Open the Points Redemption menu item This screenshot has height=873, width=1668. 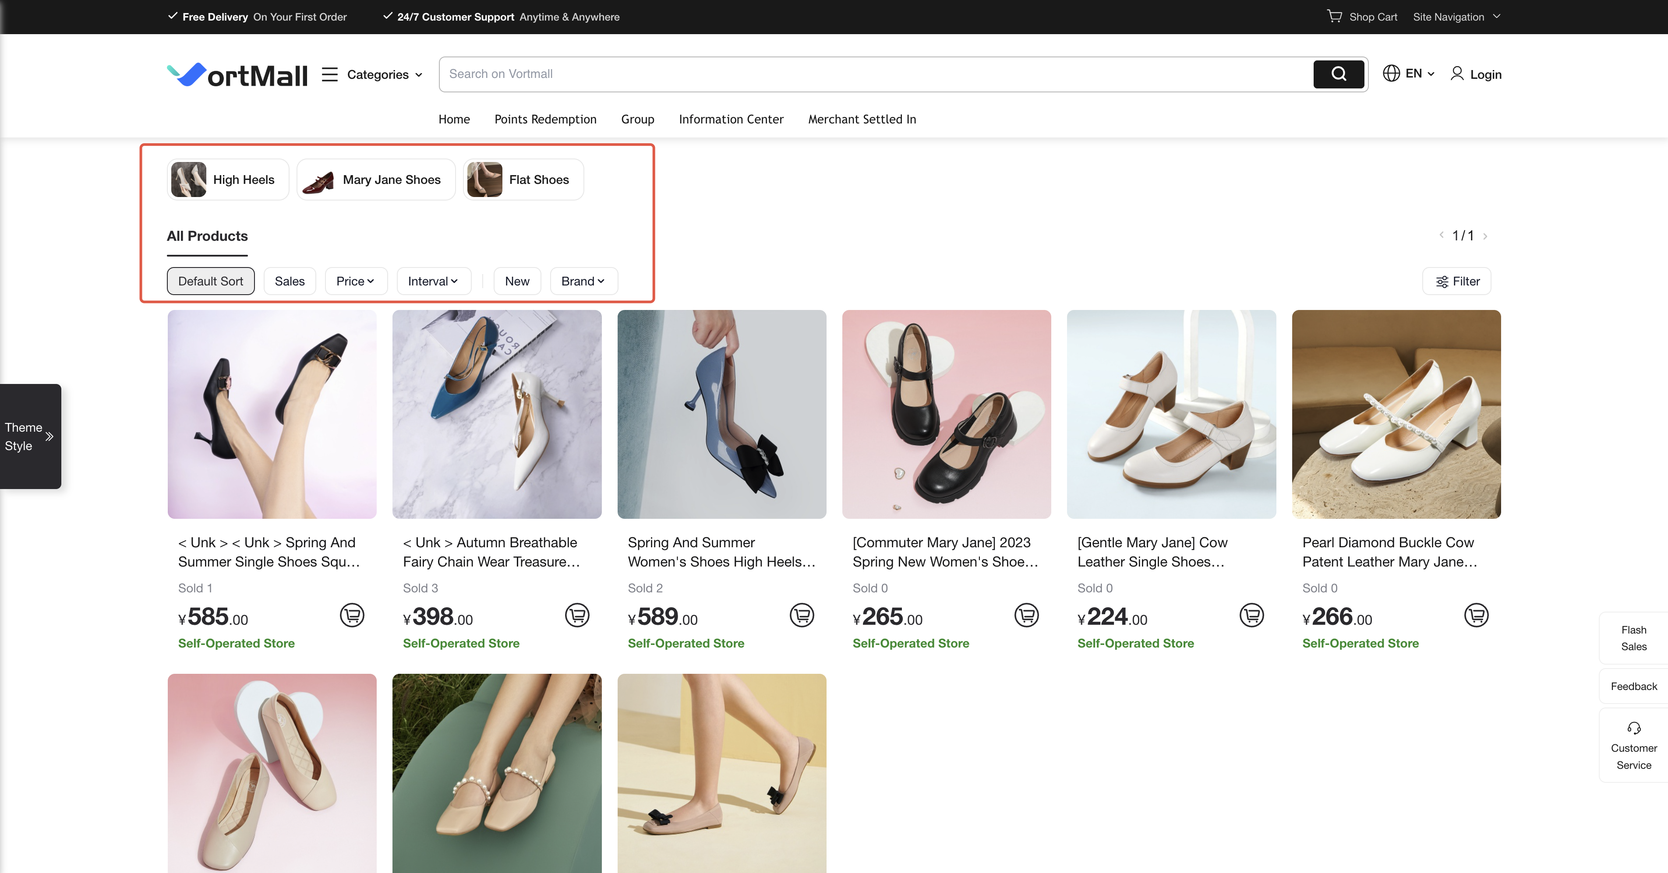coord(545,119)
